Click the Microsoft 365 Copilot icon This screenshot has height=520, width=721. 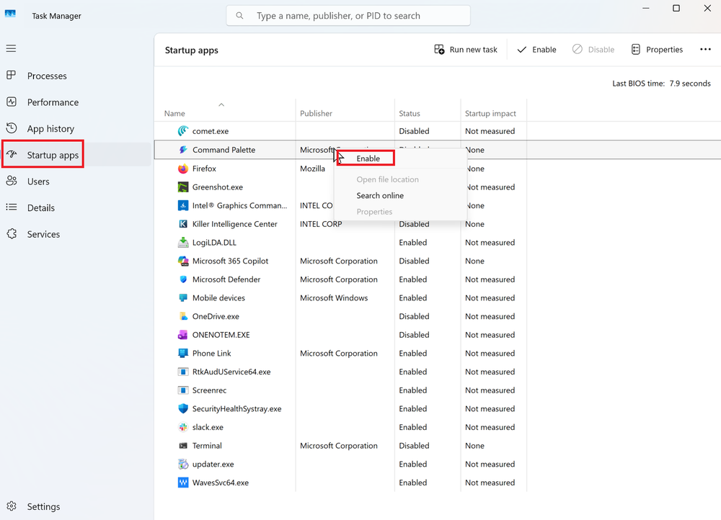183,261
